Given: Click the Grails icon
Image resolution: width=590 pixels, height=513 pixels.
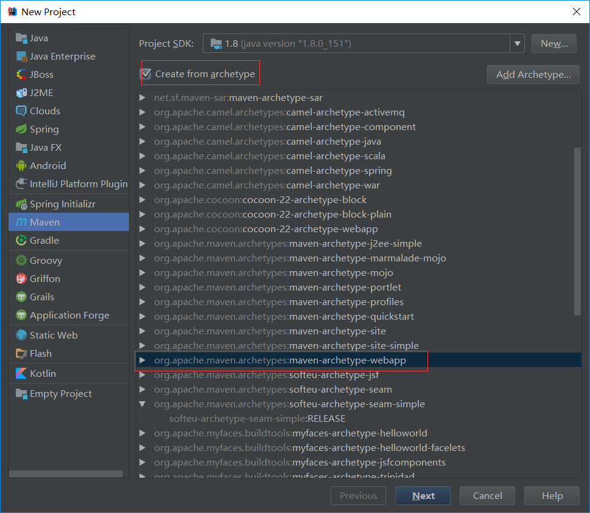Looking at the screenshot, I should (x=21, y=297).
